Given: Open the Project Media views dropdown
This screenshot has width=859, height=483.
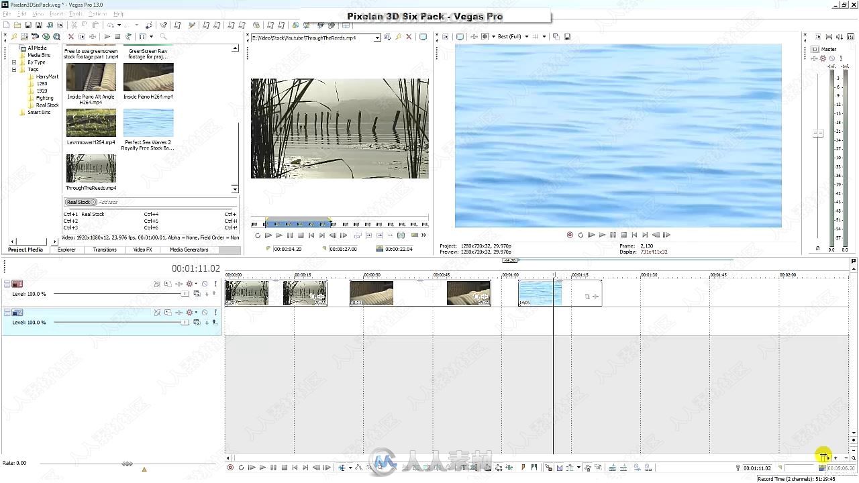Looking at the screenshot, I should tap(151, 36).
